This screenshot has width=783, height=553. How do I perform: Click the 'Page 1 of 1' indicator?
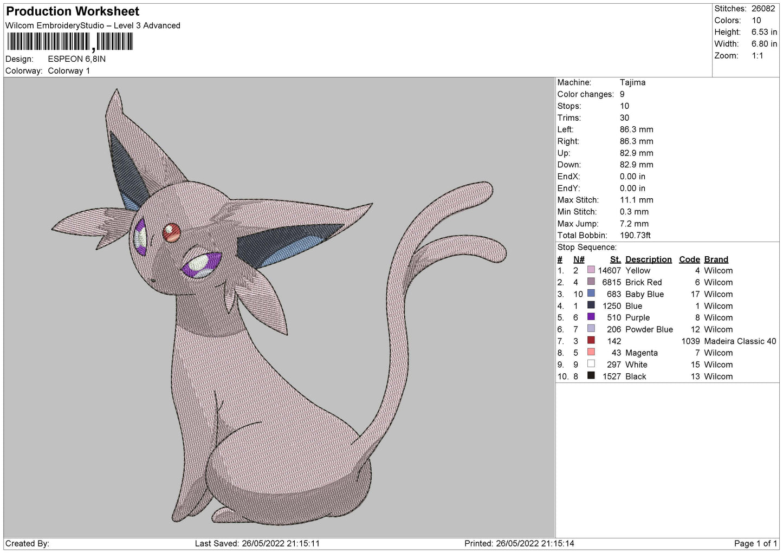pos(755,543)
